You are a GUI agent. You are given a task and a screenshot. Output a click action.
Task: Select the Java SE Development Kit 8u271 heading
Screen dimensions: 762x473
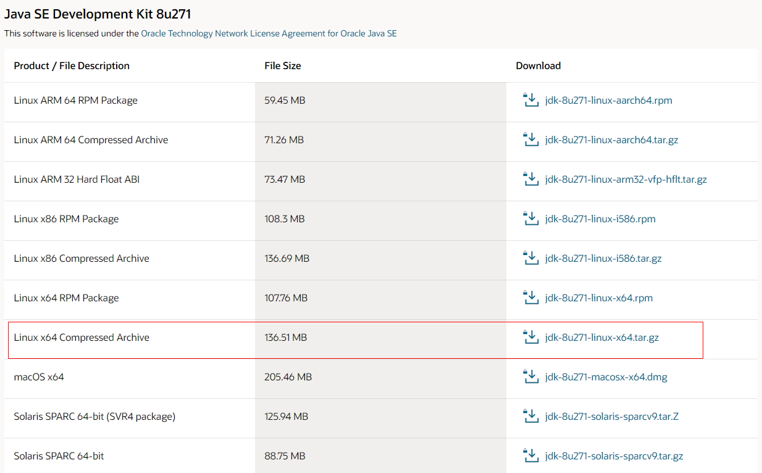98,14
